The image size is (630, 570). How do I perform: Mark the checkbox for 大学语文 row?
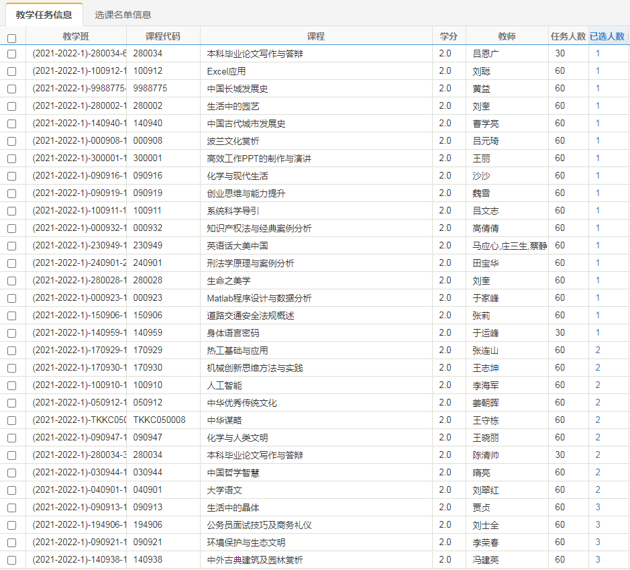pyautogui.click(x=11, y=490)
